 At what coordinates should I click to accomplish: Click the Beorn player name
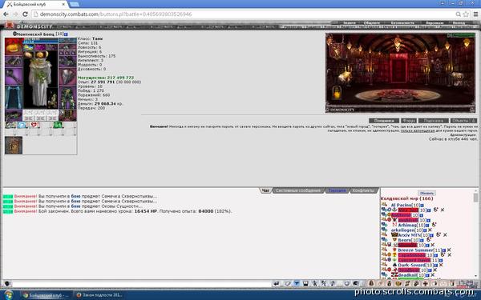tap(405, 240)
